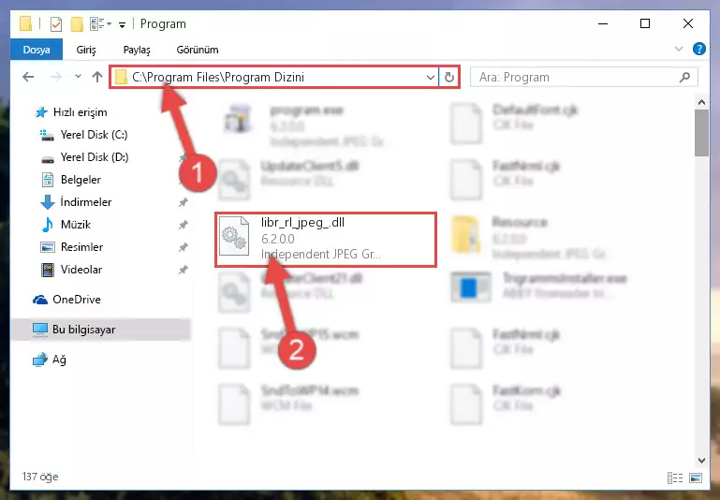The width and height of the screenshot is (720, 500).
Task: Go up one folder level
Action: pyautogui.click(x=96, y=77)
